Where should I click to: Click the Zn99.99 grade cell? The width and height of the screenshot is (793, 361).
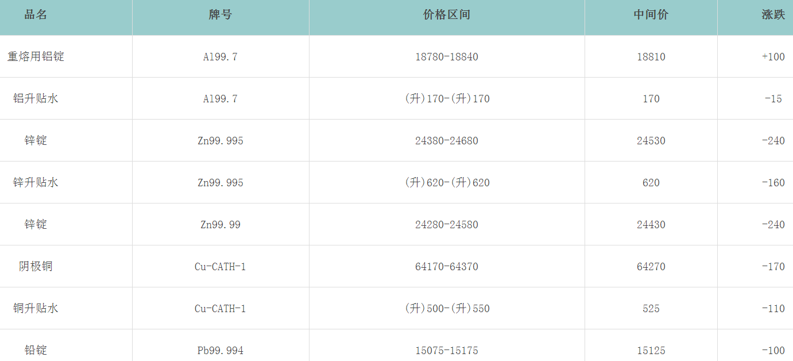[x=221, y=225]
